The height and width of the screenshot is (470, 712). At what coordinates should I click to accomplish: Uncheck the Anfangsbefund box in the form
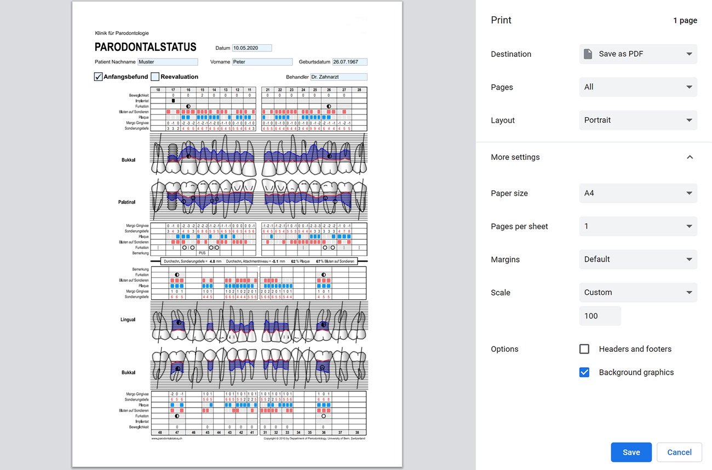[98, 77]
